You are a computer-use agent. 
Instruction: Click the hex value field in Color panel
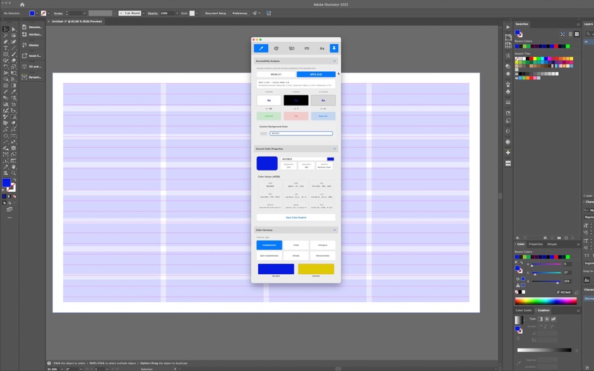(566, 292)
